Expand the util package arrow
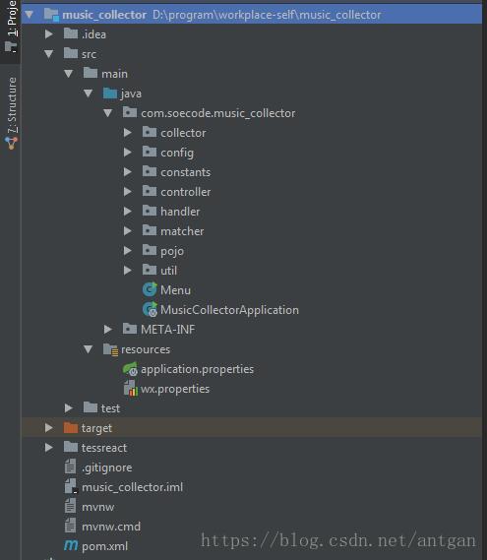Viewport: 487px width, 560px height. pyautogui.click(x=128, y=271)
